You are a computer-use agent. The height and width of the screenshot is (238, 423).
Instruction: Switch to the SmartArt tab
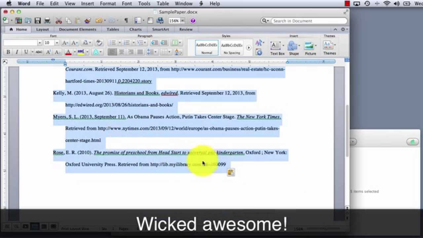pyautogui.click(x=160, y=29)
